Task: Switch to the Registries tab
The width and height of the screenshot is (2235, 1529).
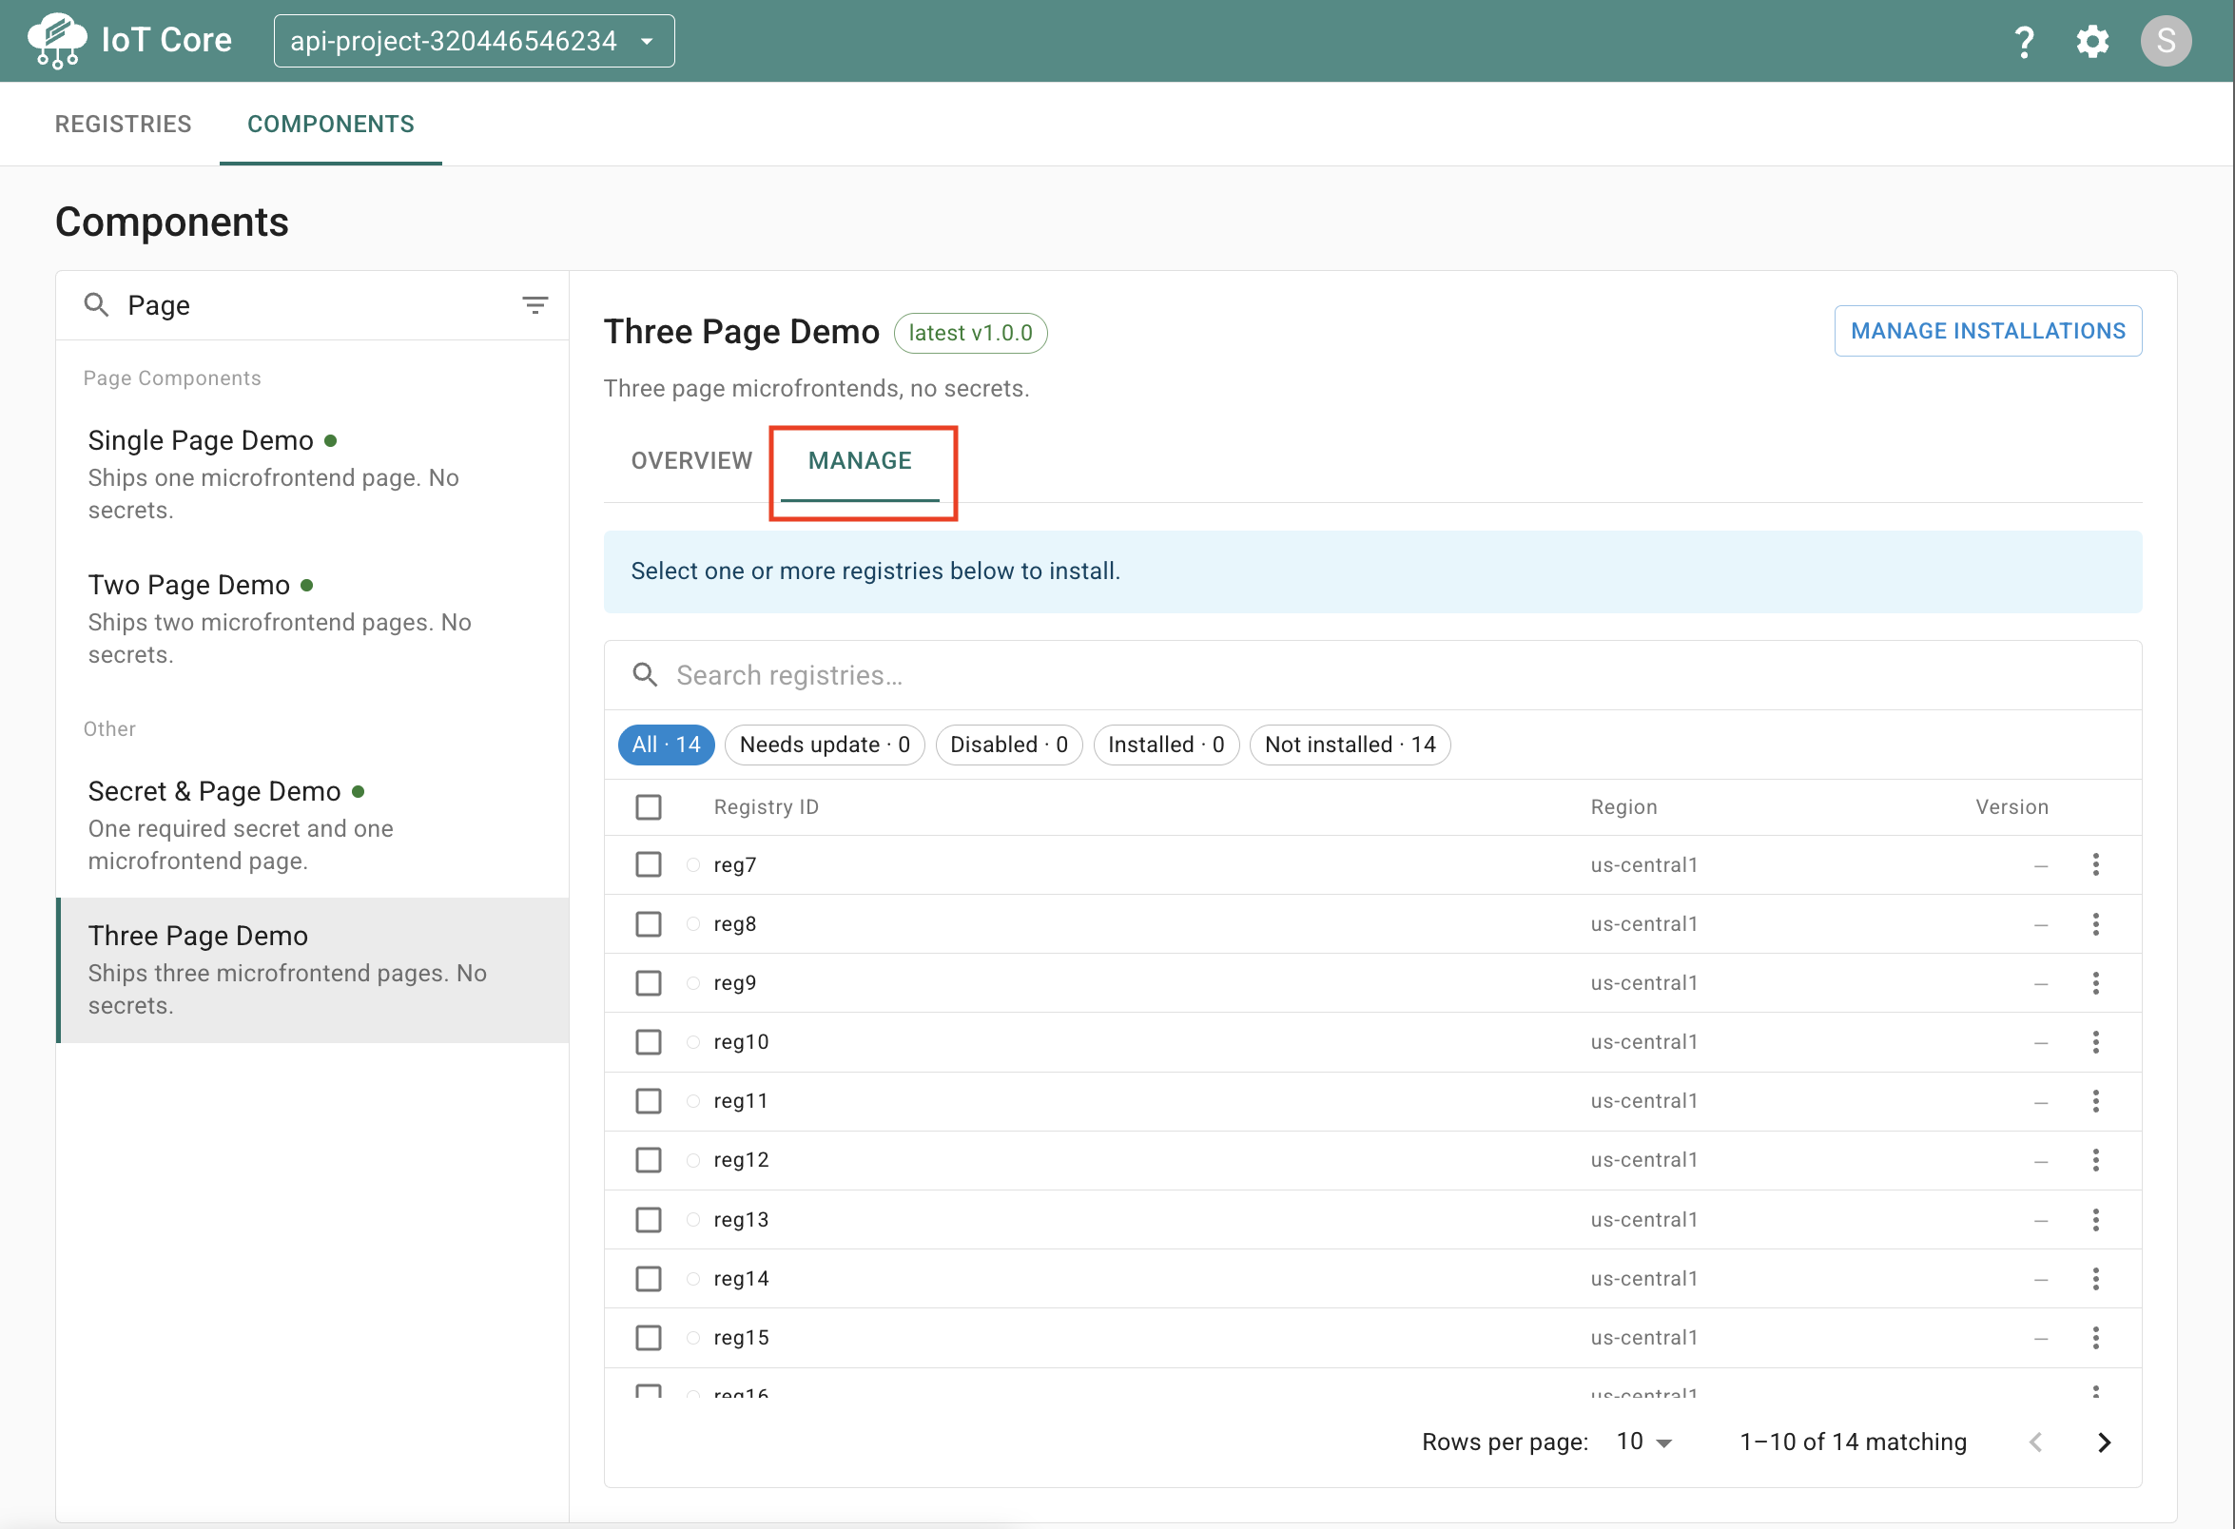Action: coord(123,124)
